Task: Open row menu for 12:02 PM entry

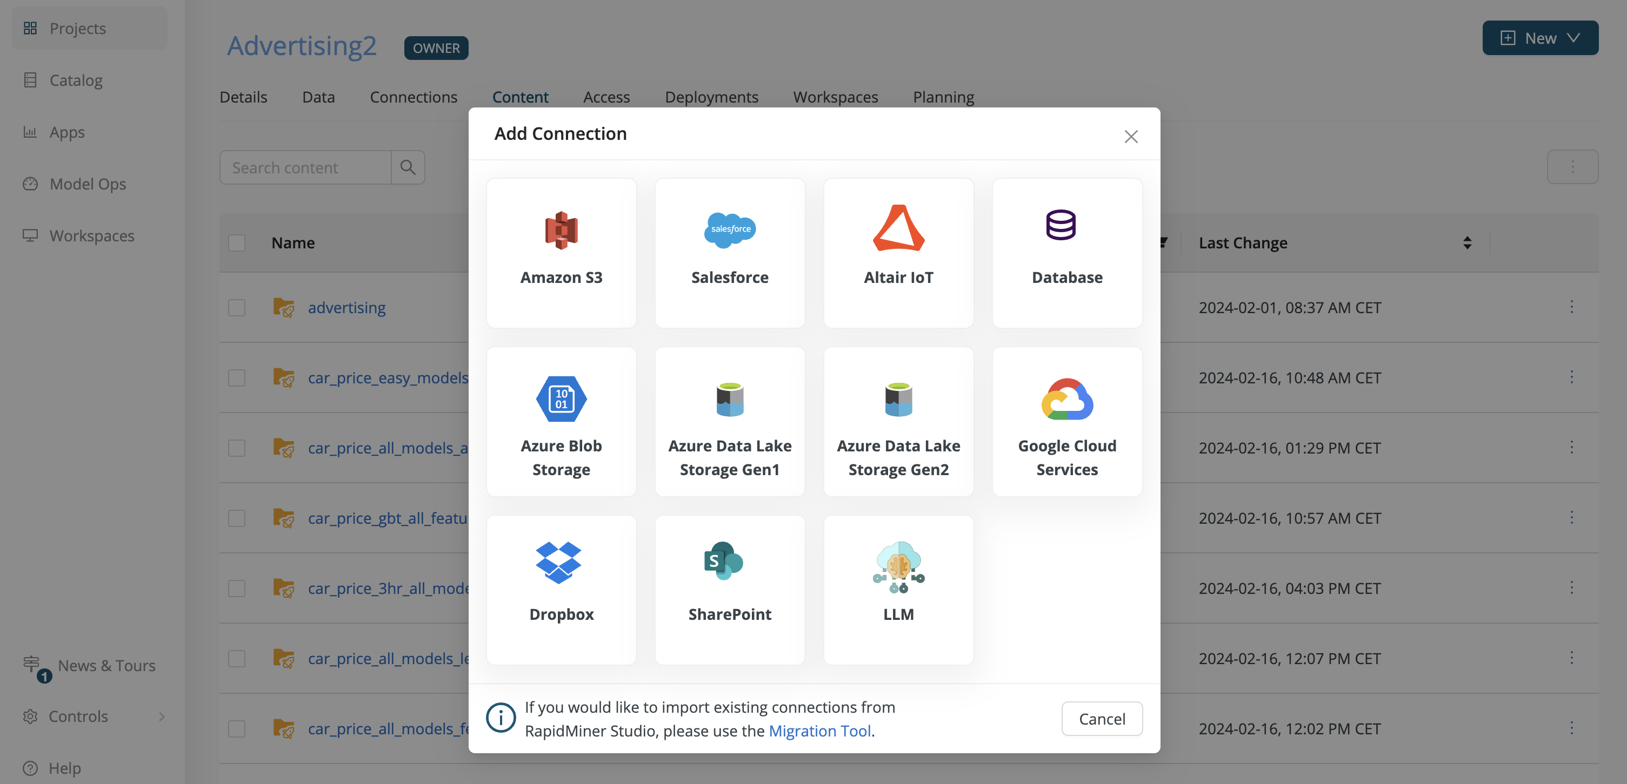Action: 1571,728
